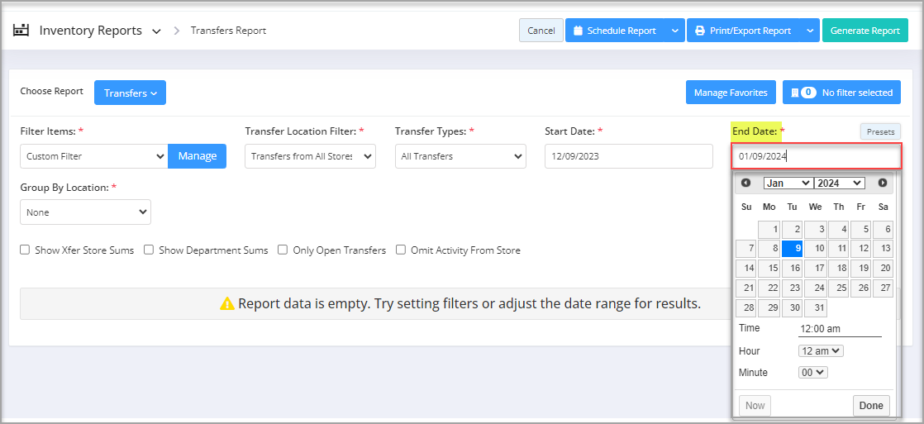The height and width of the screenshot is (424, 924).
Task: Tick Omit Activity From Store checkbox
Action: pos(401,250)
